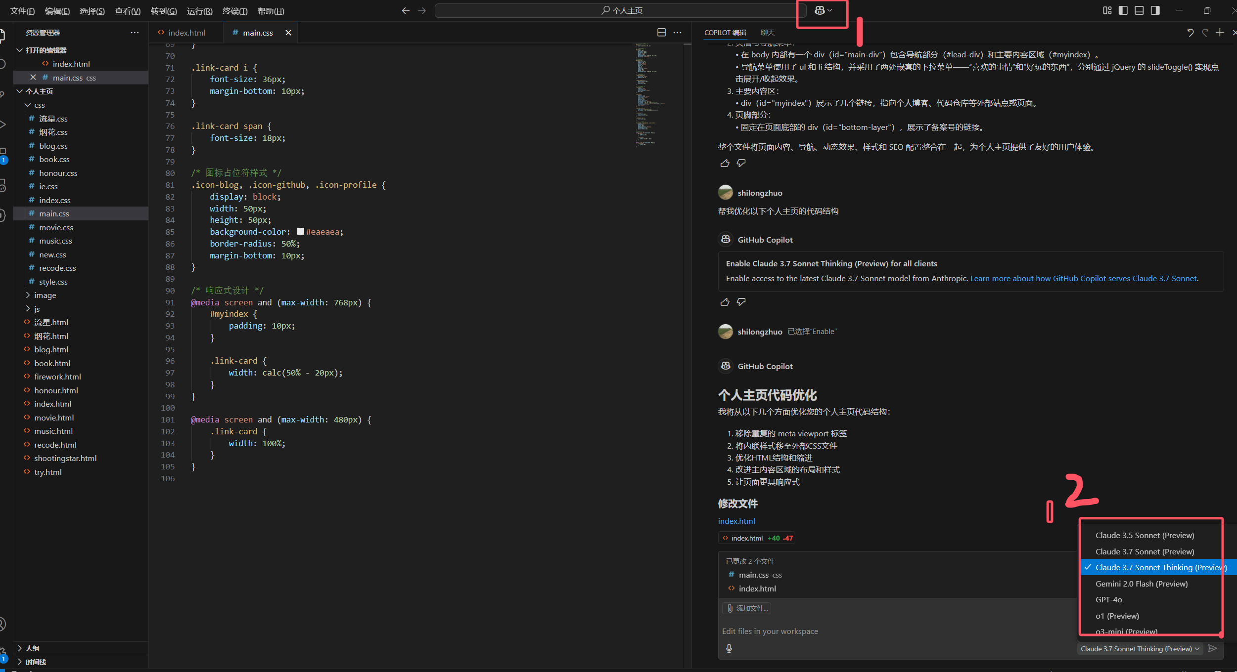Expand the image folder in explorer
Image resolution: width=1237 pixels, height=672 pixels.
click(x=45, y=295)
